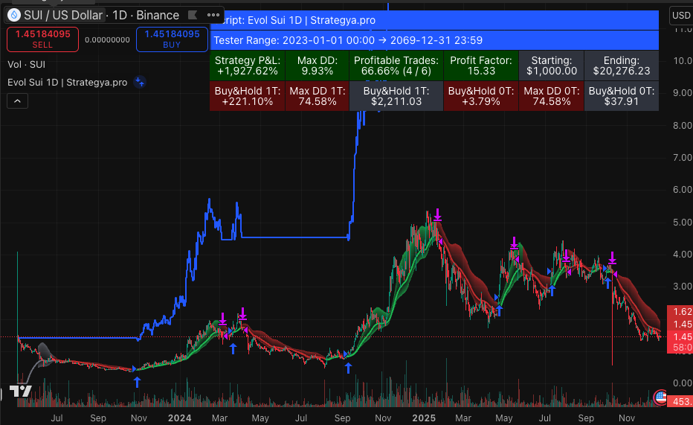Click the 5.00 price axis label
Viewport: 693px width, 425px height.
(x=682, y=223)
